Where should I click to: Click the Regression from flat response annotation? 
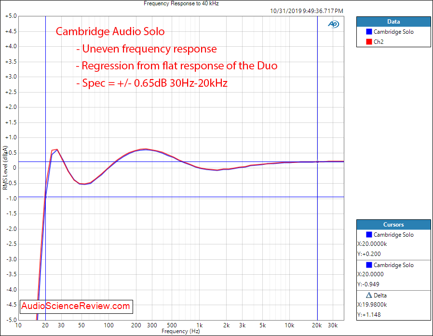pyautogui.click(x=177, y=66)
